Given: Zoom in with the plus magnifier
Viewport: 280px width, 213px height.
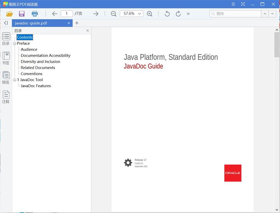Looking at the screenshot, I should (x=149, y=14).
